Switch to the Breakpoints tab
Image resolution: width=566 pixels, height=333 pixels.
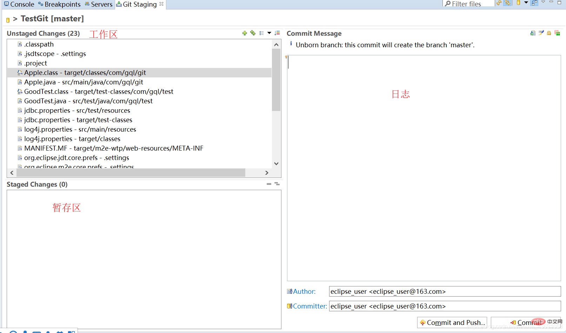coord(59,4)
